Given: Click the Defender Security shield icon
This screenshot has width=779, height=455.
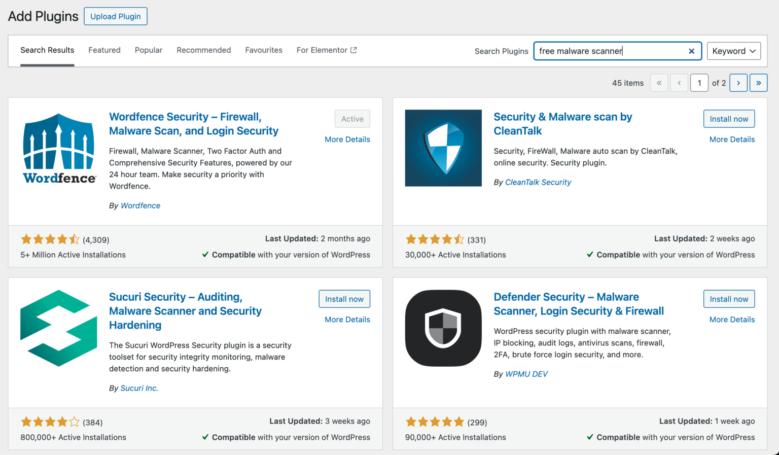Looking at the screenshot, I should click(x=443, y=328).
